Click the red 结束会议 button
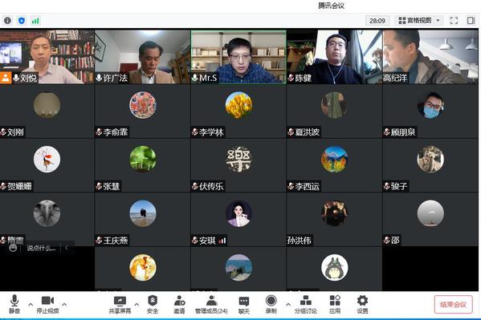Viewport: 481px width, 320px height. 453,305
